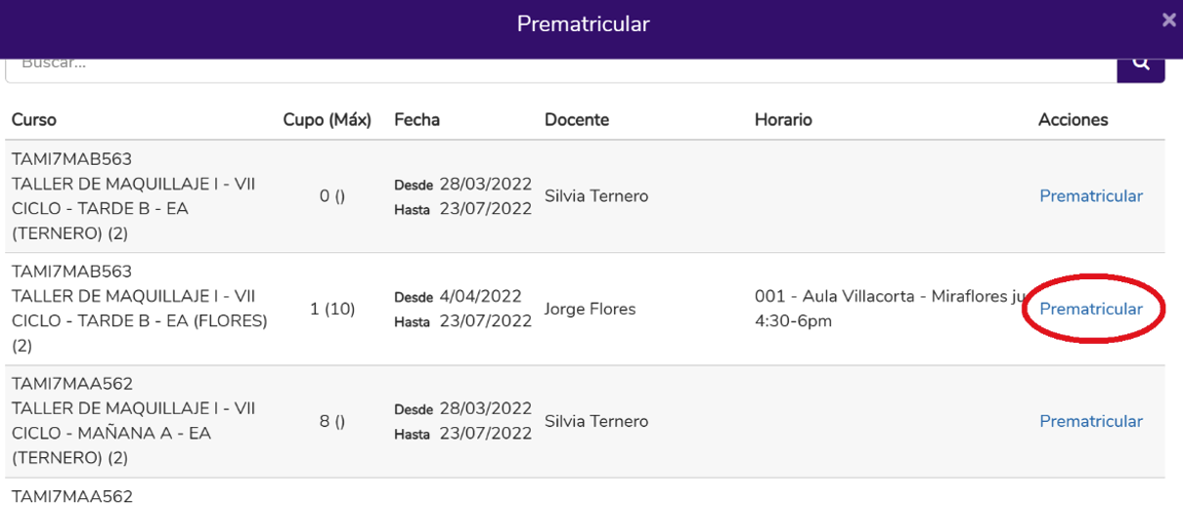Close the Prematricular dialog with X
Image resolution: width=1183 pixels, height=505 pixels.
(x=1168, y=20)
